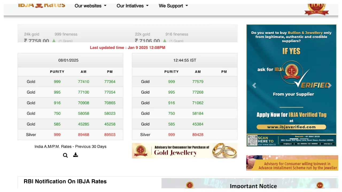
Task: Open the Advance Installment Scheme advisory banner
Action: tap(292, 163)
